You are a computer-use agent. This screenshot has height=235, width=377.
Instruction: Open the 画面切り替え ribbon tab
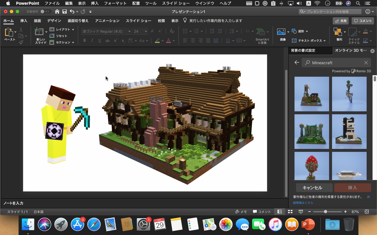78,21
